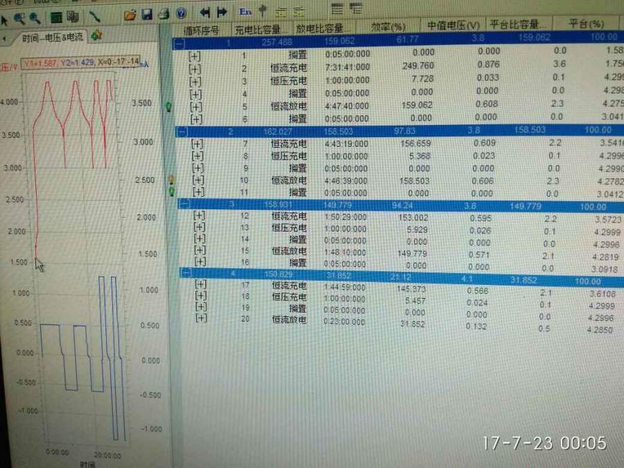Select the 7:31:41:000 duration cell
This screenshot has width=624, height=468.
coord(347,67)
